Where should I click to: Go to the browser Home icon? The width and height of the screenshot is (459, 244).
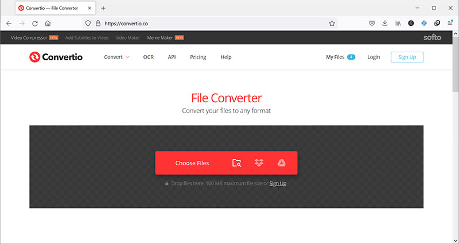click(48, 24)
